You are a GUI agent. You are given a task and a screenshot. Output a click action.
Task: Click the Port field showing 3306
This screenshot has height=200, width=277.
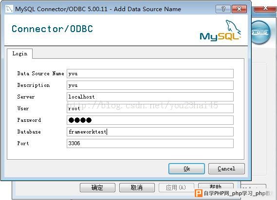click(x=150, y=143)
